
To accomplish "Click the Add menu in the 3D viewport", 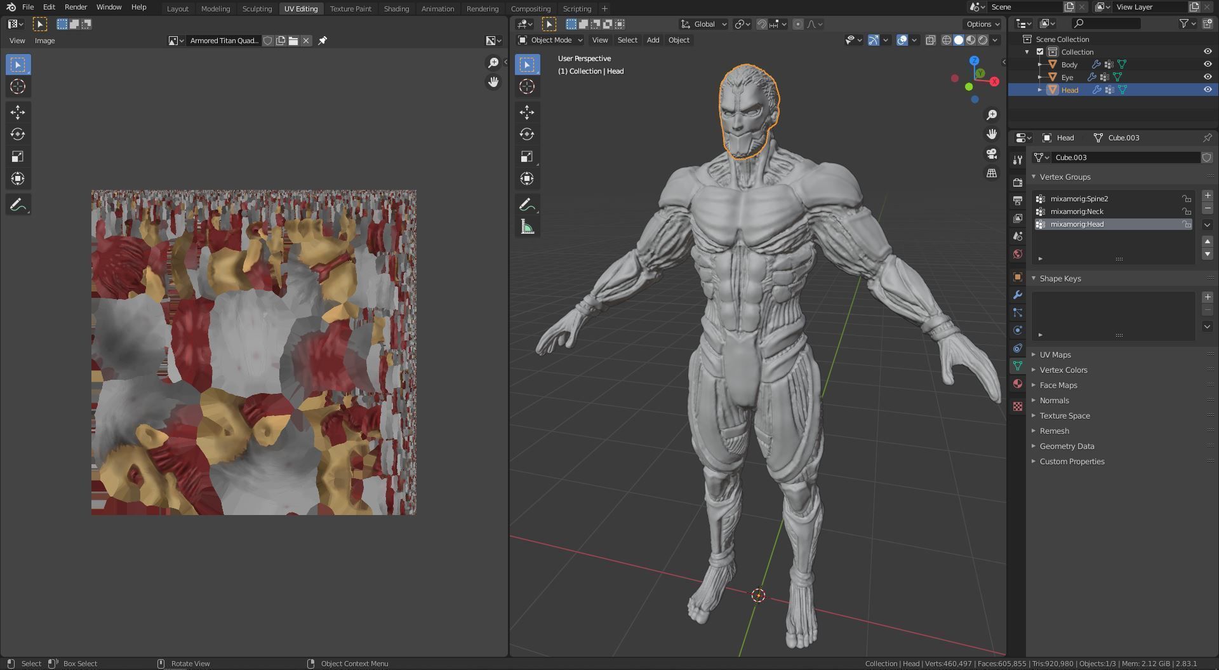I will (x=653, y=40).
